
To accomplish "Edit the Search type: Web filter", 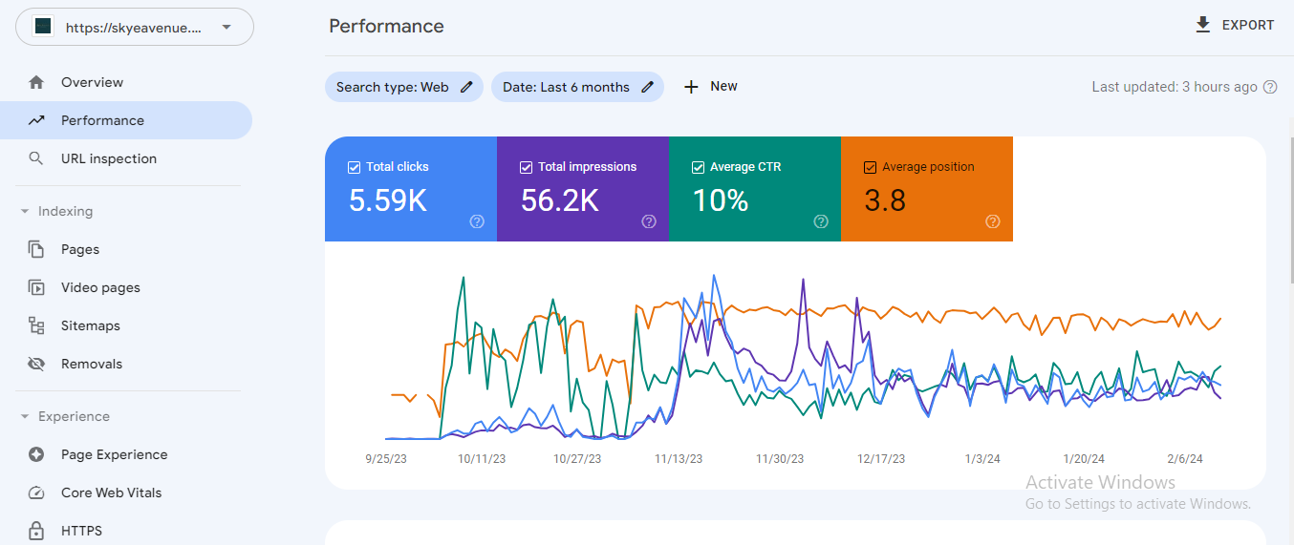I will point(404,87).
